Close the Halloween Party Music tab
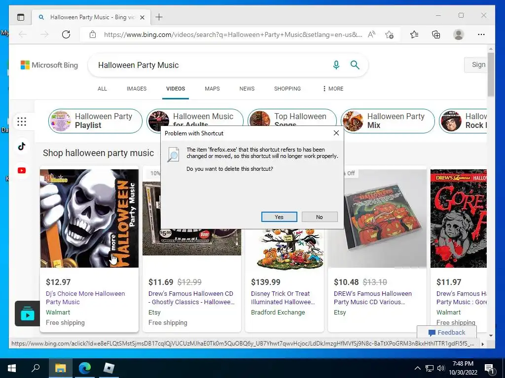The width and height of the screenshot is (505, 378). (x=142, y=17)
